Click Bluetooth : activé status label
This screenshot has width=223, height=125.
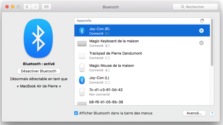39,64
